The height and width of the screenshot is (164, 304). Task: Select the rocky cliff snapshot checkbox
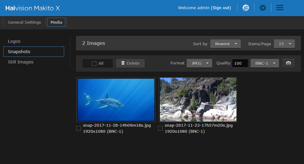click(161, 128)
